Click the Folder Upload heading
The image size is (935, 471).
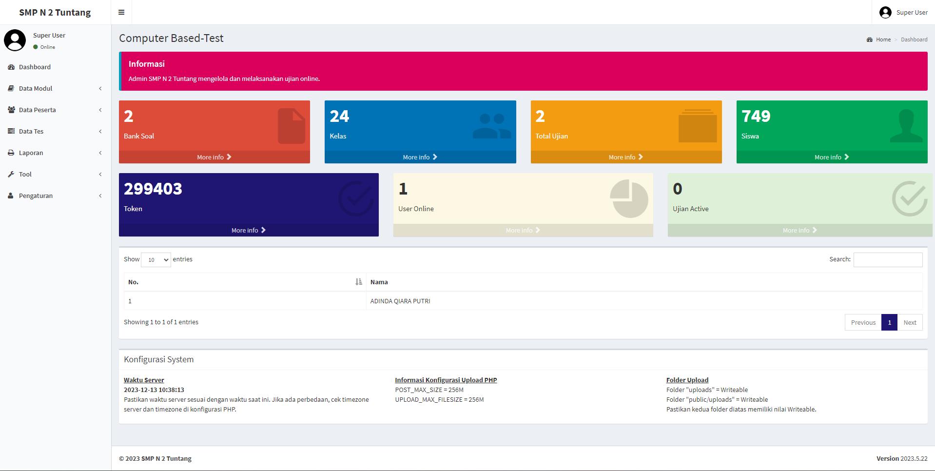[x=687, y=380]
